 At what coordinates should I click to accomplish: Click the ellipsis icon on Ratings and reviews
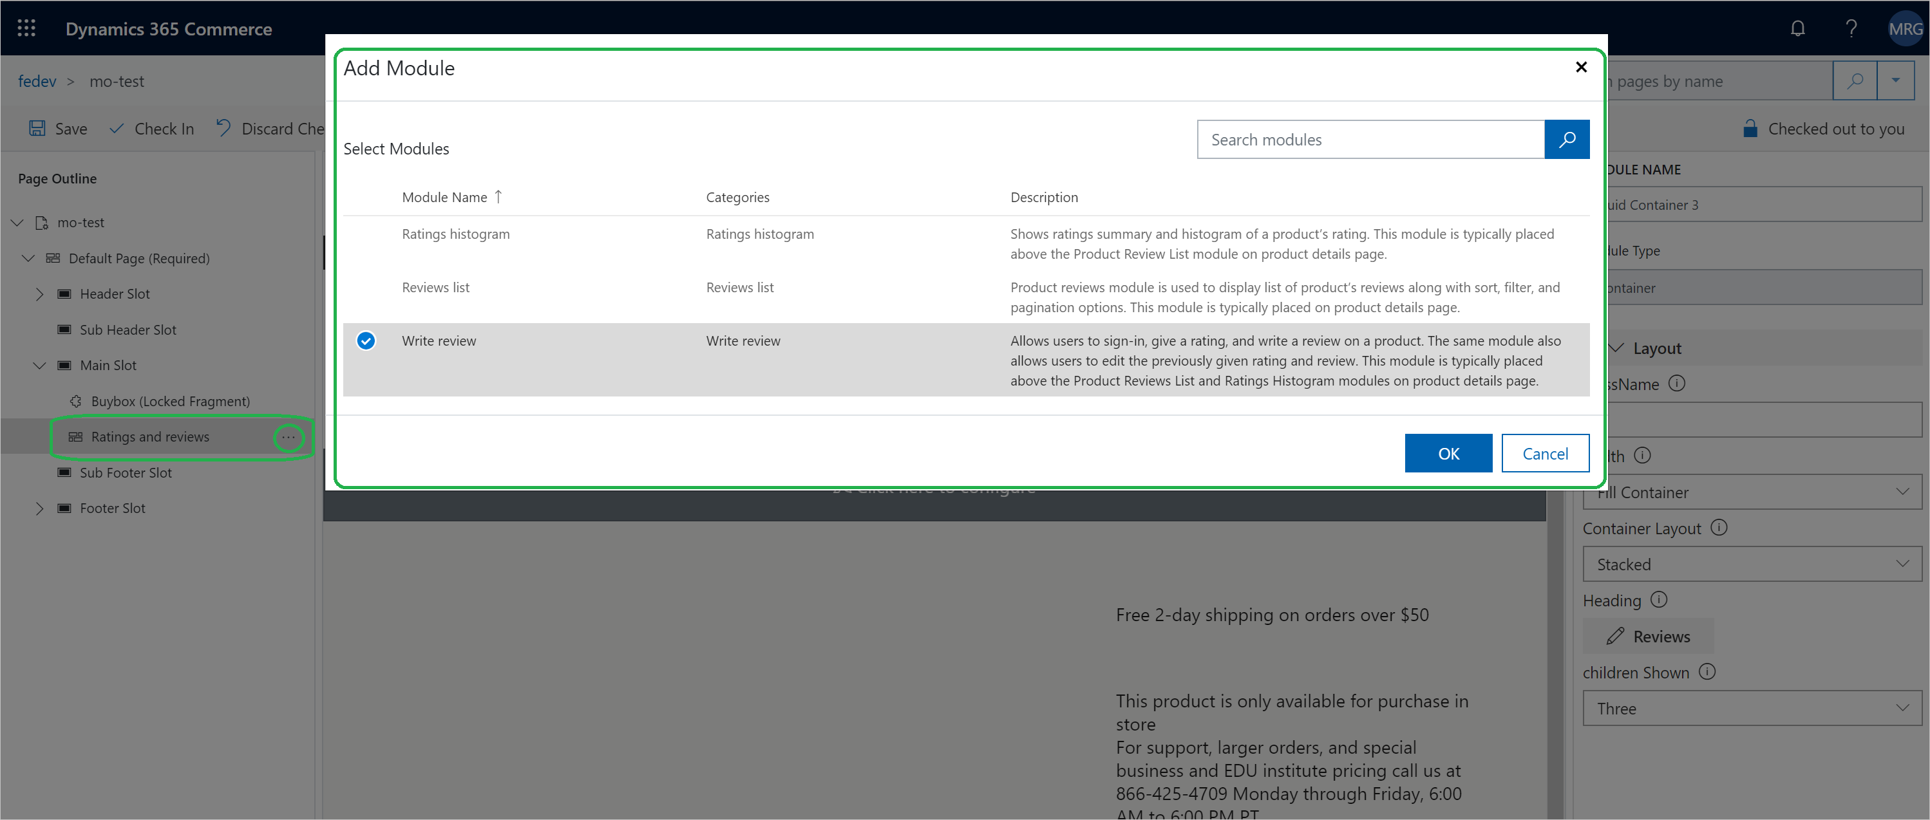coord(289,436)
